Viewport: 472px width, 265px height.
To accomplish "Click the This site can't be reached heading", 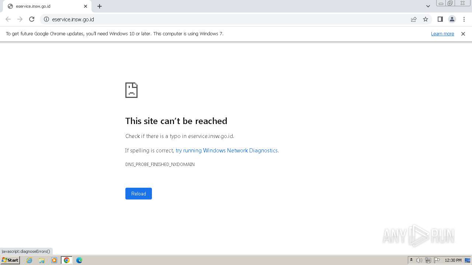I will 176,121.
